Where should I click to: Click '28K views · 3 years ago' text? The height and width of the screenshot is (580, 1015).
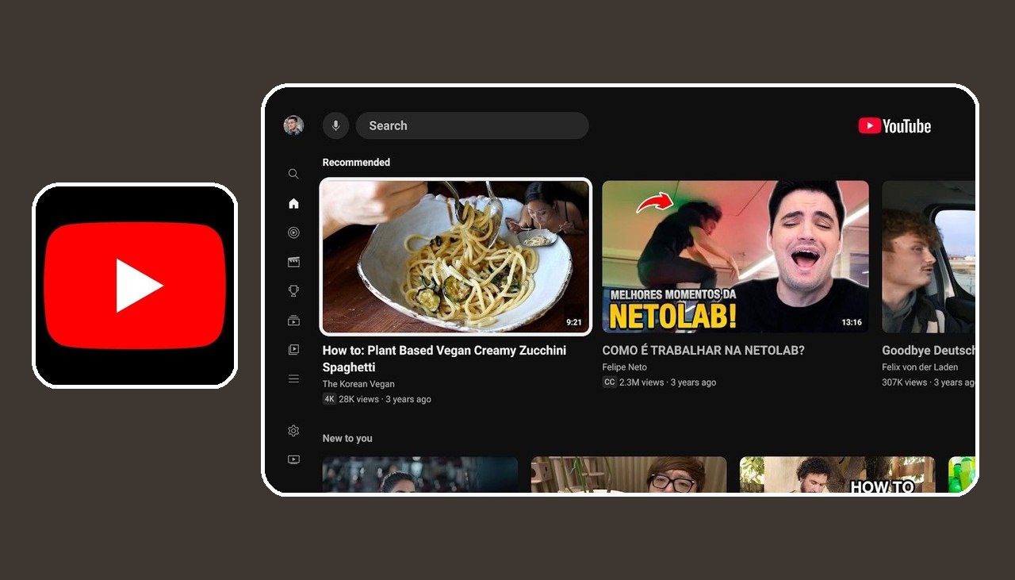click(385, 399)
